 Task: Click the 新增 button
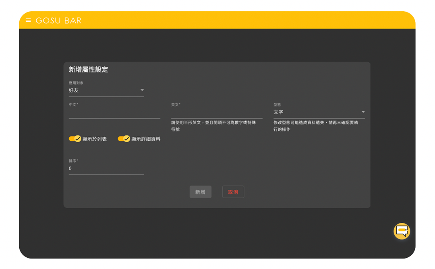[200, 192]
